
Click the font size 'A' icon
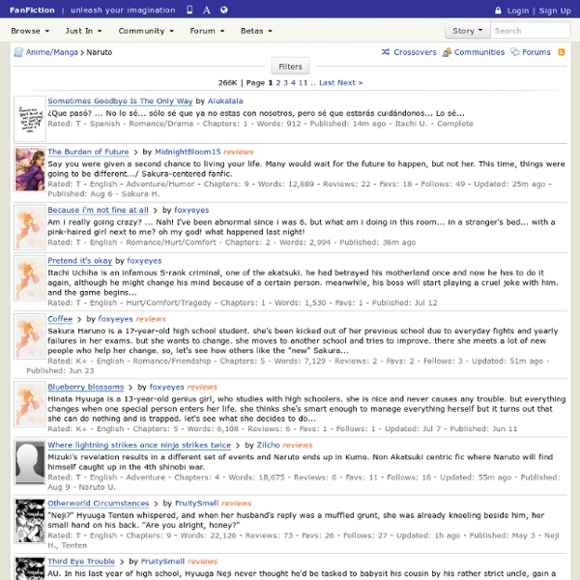207,11
